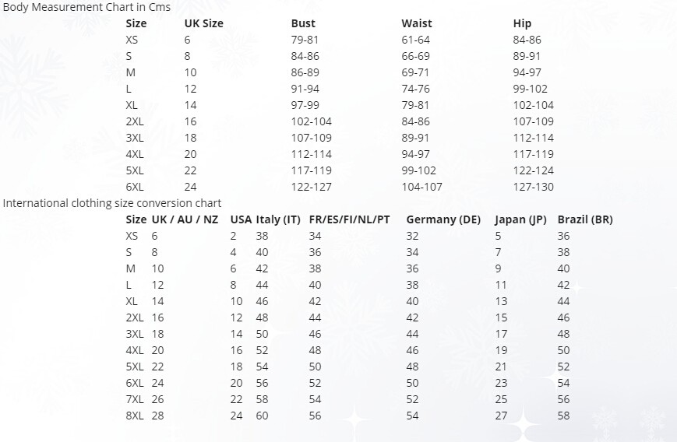Click the 'Italy (IT)' column header

click(277, 219)
